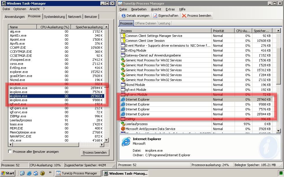This screenshot has height=177, width=284.
Task: Click Prozess beenden button in Task-Manager
Action: coord(95,152)
